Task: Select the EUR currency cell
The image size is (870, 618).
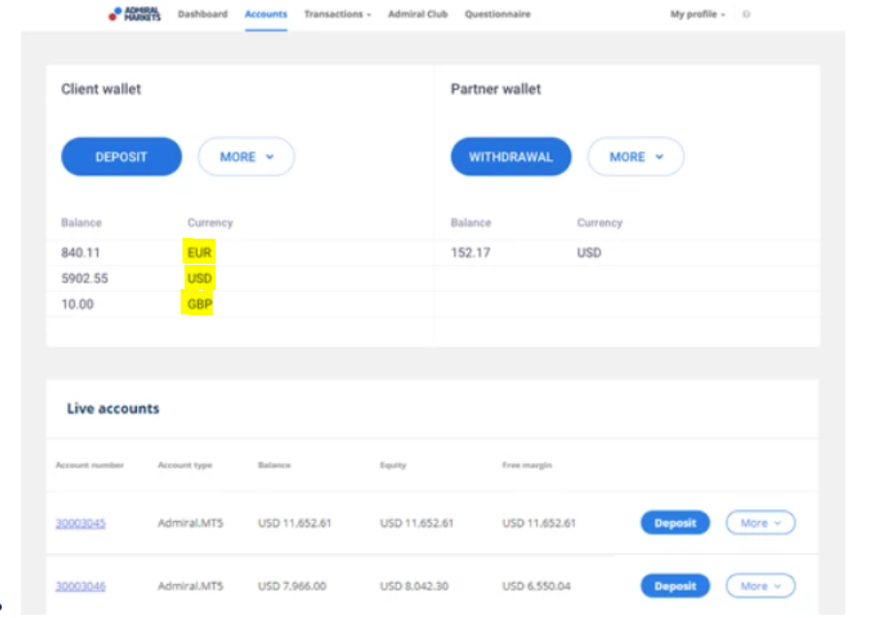Action: click(x=199, y=253)
